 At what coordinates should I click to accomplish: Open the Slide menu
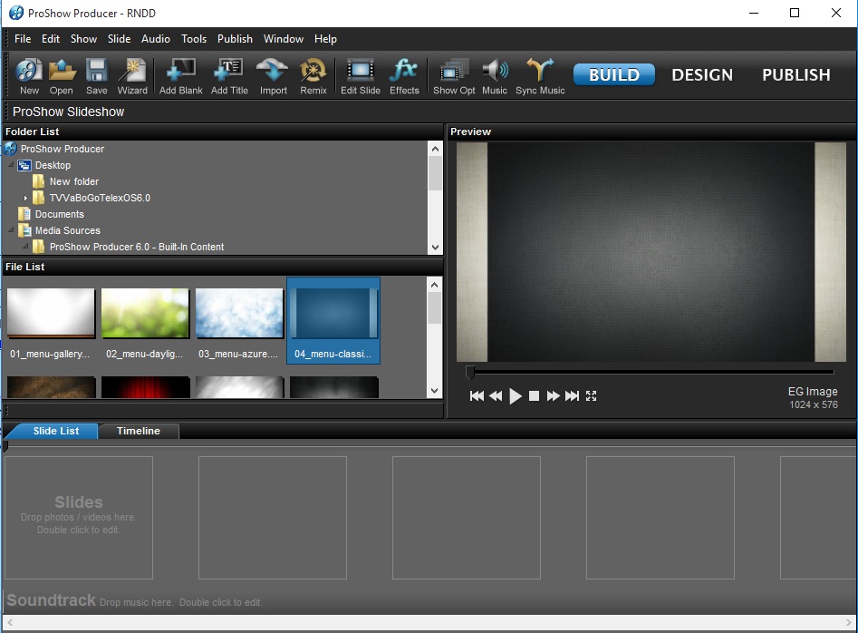(119, 39)
